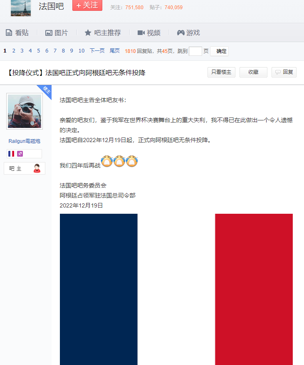Go to page 5 of replies
Viewport: 304px width, 365px height.
click(x=39, y=51)
